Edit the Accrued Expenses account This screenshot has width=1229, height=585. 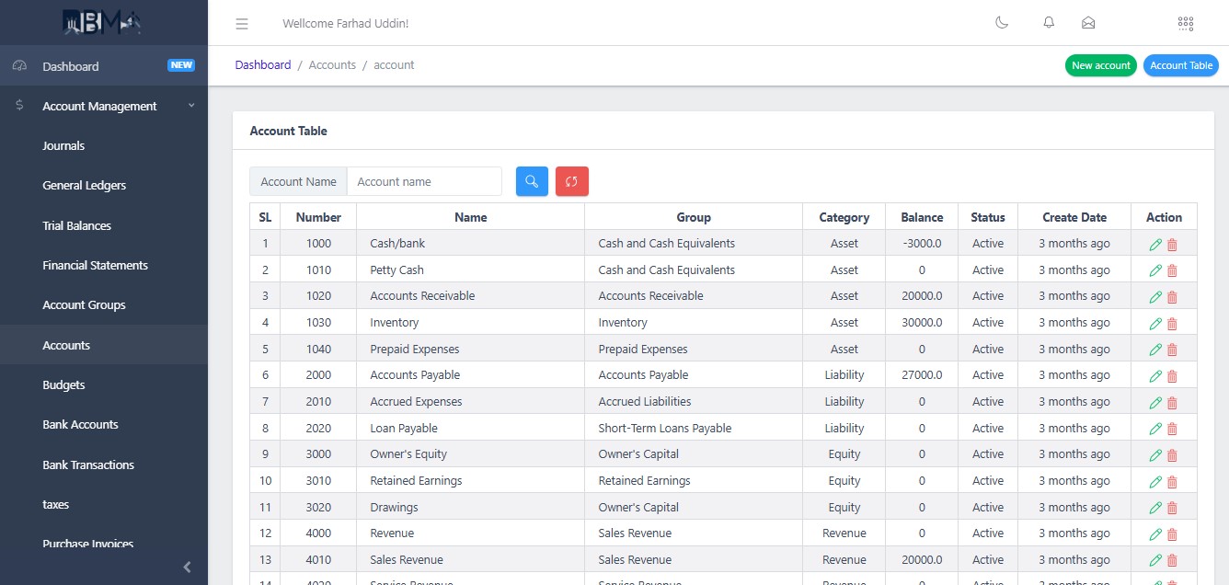point(1155,403)
